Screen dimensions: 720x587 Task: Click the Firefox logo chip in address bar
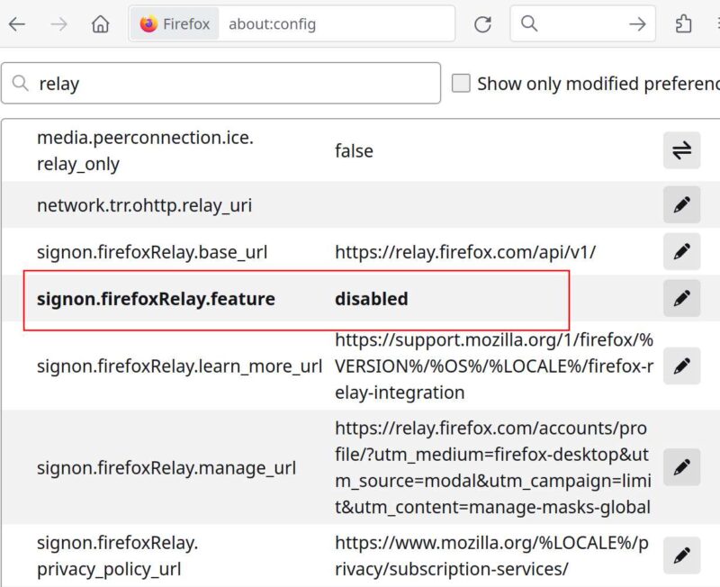click(174, 24)
